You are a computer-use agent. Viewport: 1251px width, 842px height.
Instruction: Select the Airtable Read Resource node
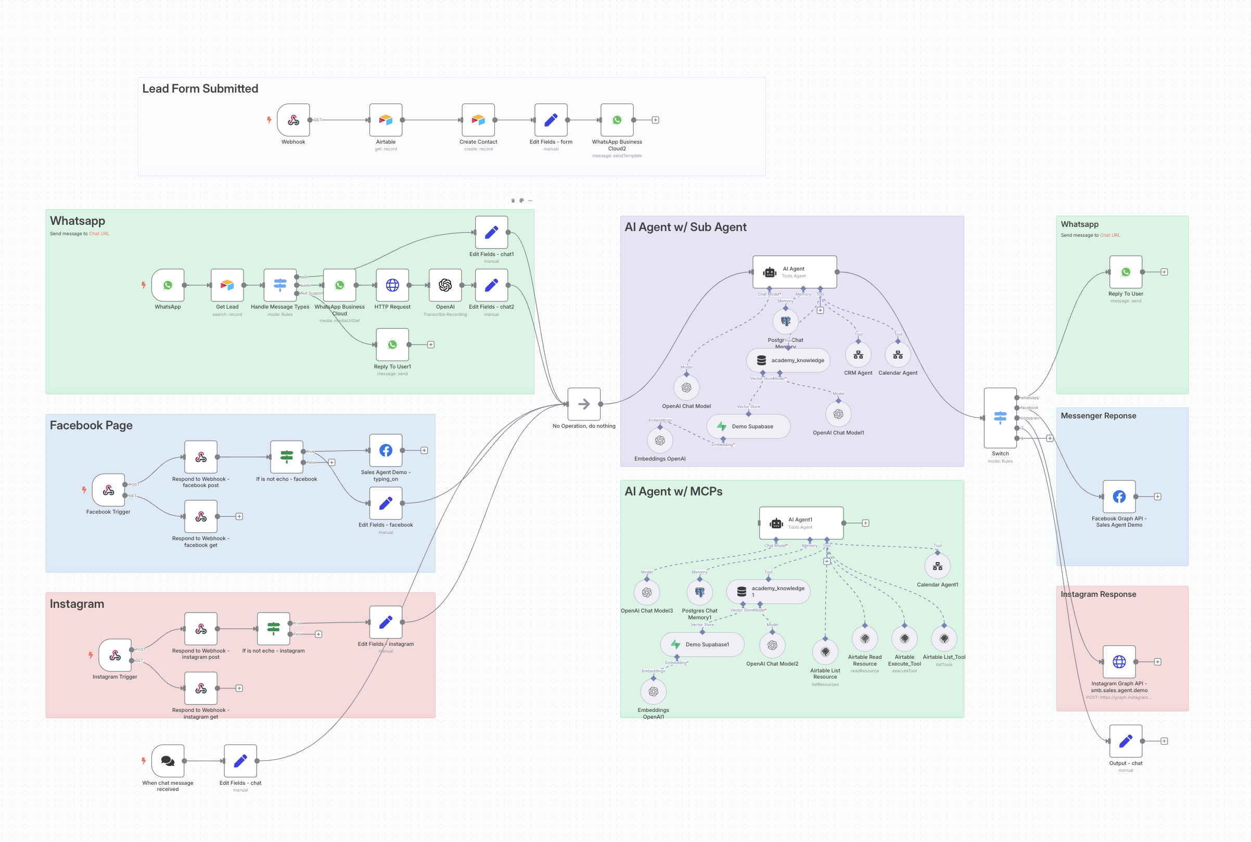(x=865, y=639)
